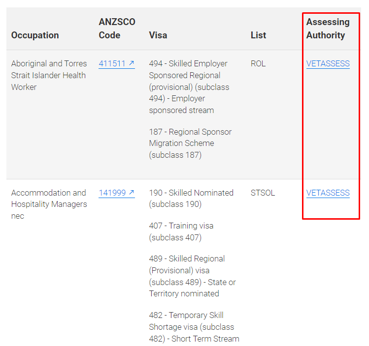
Task: Click 494 Skilled Employer Sponsored Regional visa text
Action: pyautogui.click(x=189, y=87)
